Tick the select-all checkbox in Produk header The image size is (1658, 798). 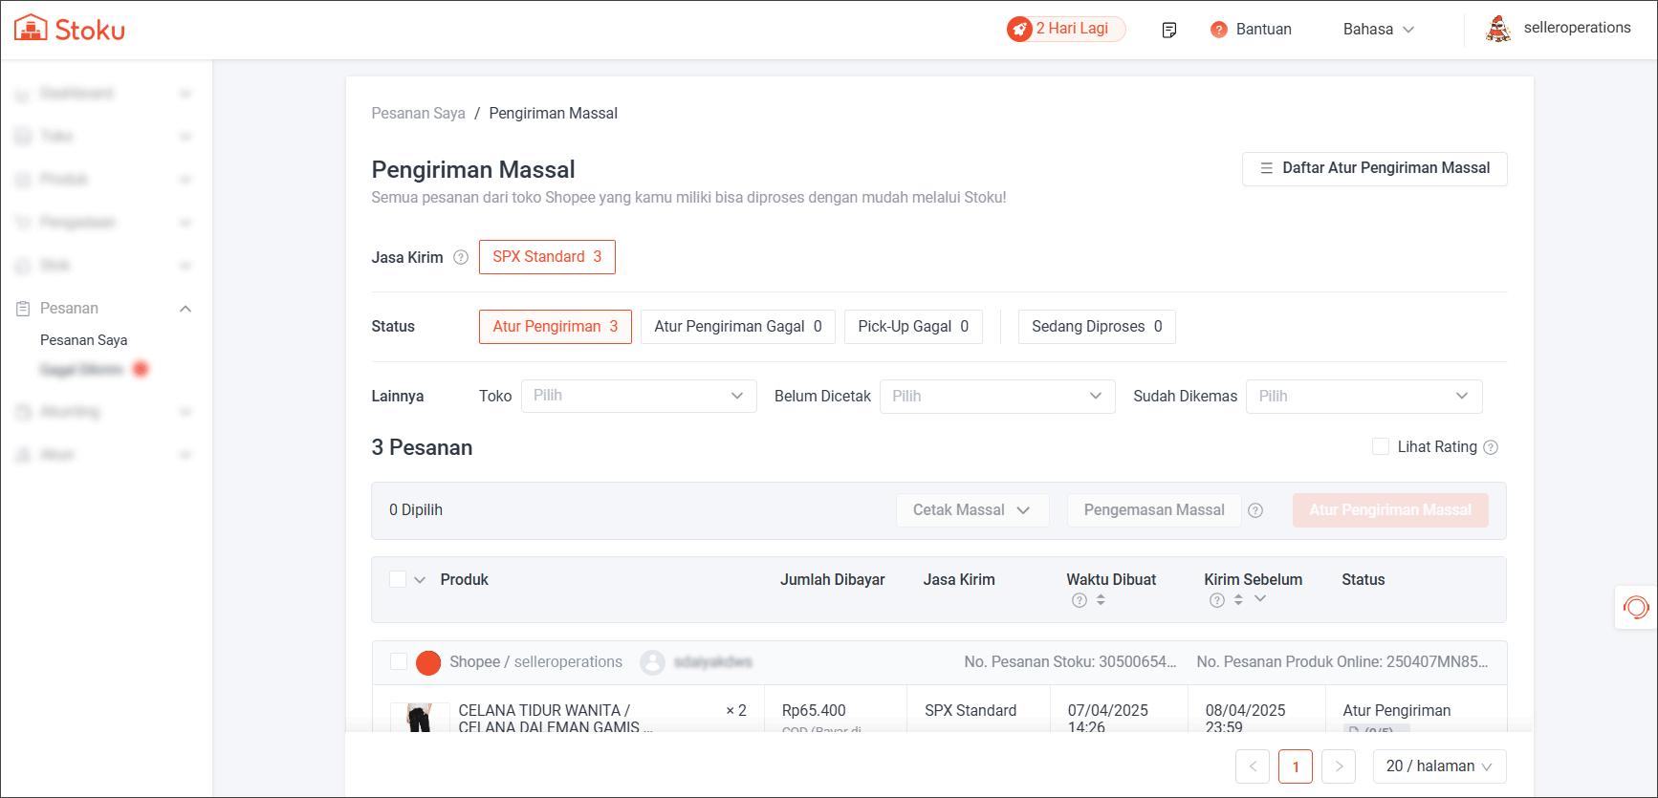pos(398,579)
